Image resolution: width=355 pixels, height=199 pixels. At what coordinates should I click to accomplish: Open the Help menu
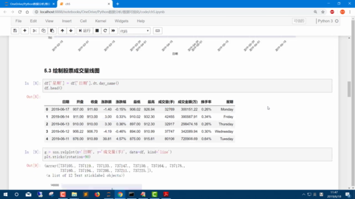140,21
